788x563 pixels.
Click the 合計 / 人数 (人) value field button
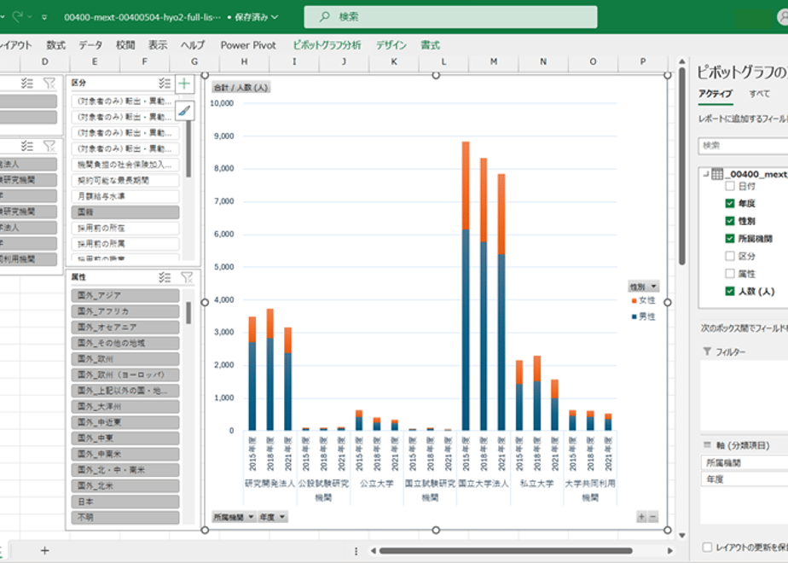tap(240, 88)
